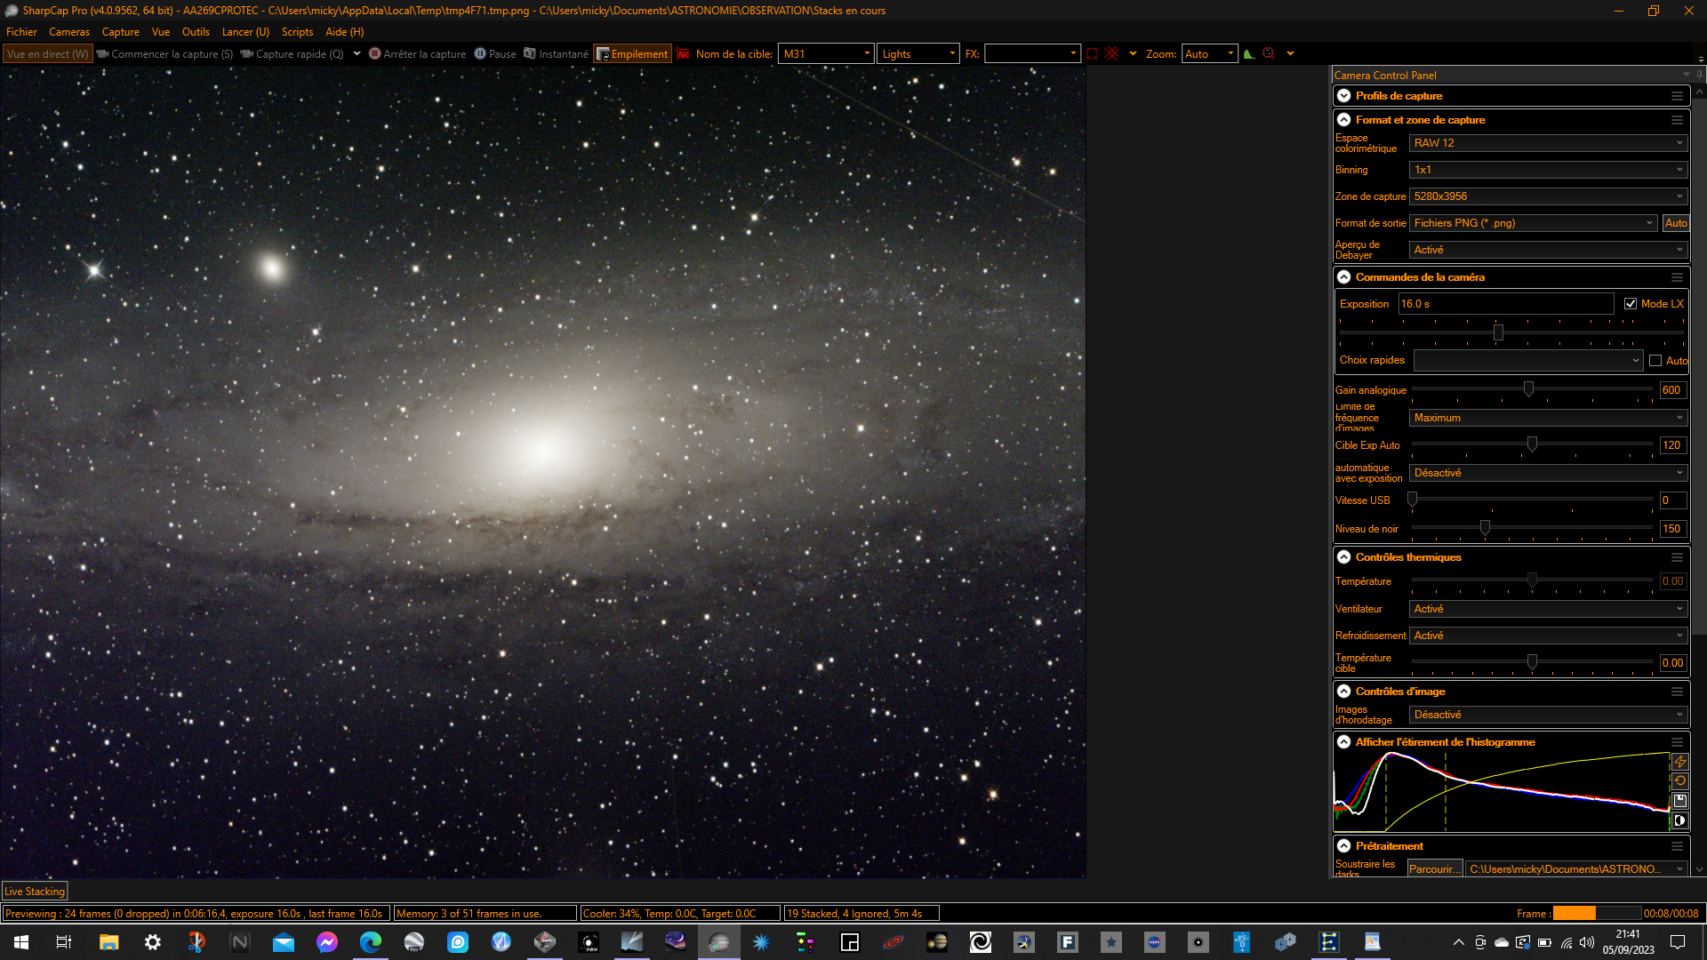This screenshot has width=1707, height=960.
Task: Click the auto-stretch lightning bolt icon
Action: tap(1679, 762)
